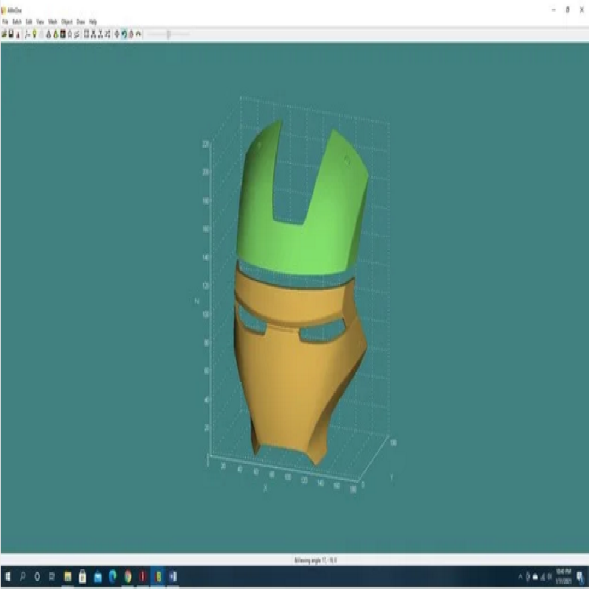
Task: Expand the system tray hidden icons
Action: coord(521,576)
